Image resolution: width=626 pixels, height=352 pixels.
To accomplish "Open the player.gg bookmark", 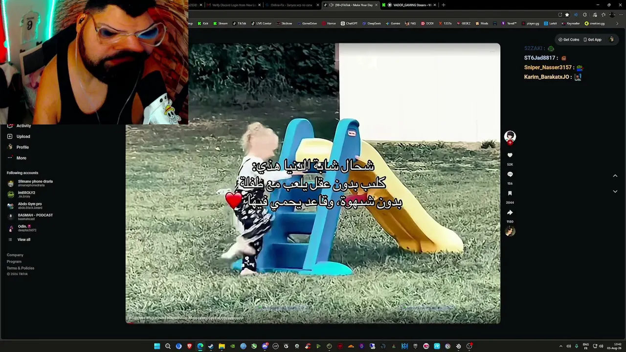I will coord(531,23).
